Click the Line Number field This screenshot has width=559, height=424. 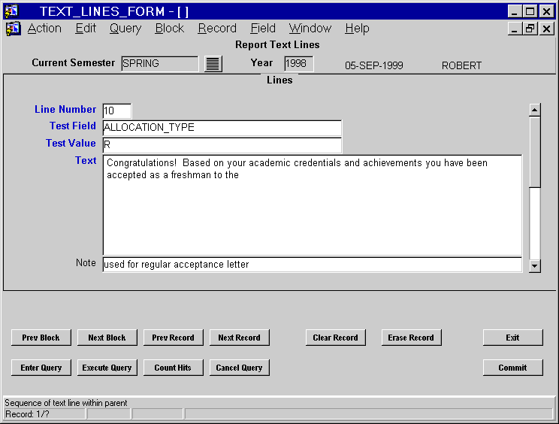[x=117, y=111]
